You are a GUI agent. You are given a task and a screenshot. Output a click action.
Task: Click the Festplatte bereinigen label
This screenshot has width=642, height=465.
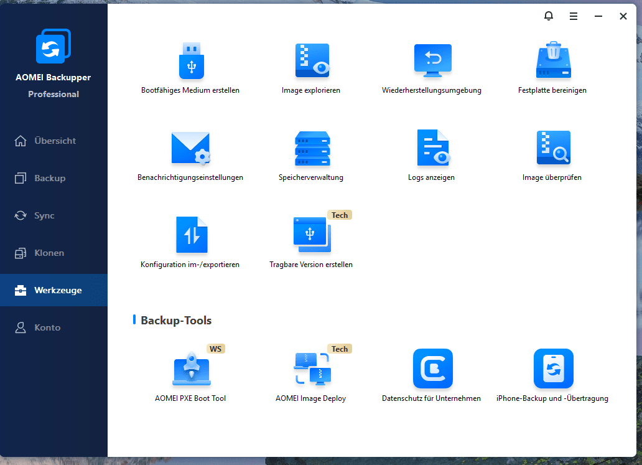pyautogui.click(x=552, y=90)
